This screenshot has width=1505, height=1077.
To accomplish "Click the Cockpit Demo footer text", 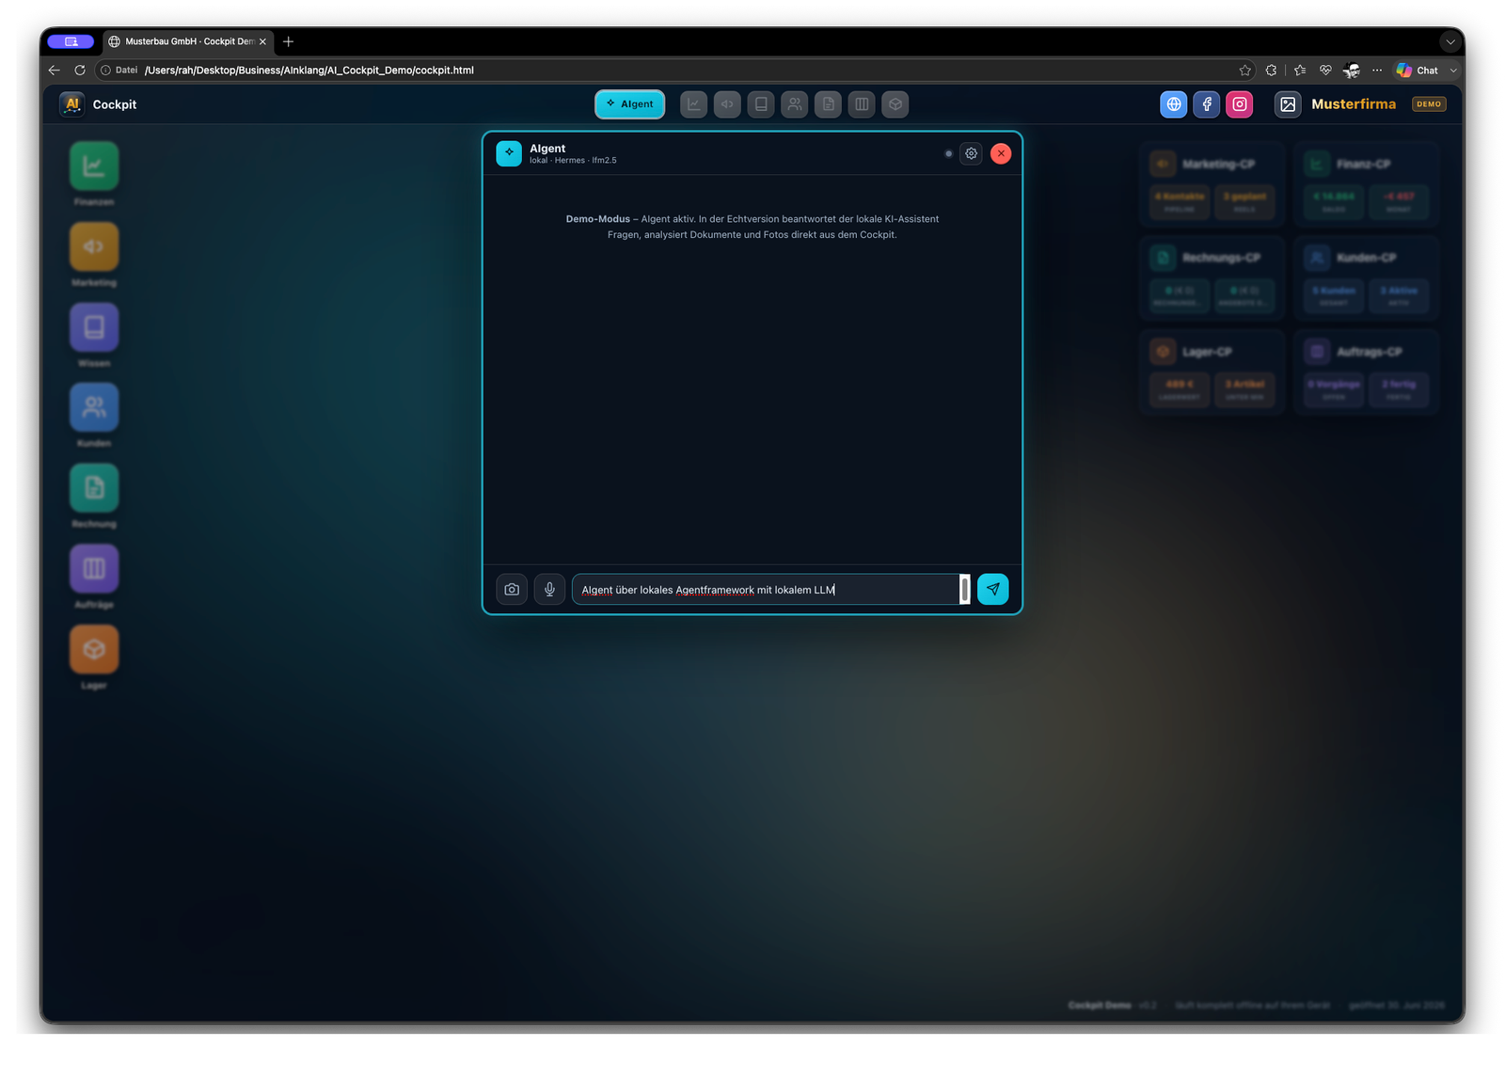I will pos(1100,1006).
